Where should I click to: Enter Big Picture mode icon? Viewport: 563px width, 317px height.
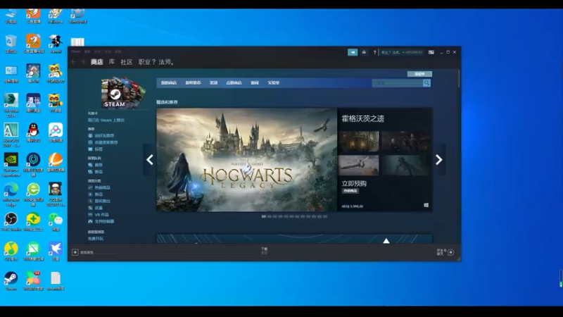pos(431,52)
